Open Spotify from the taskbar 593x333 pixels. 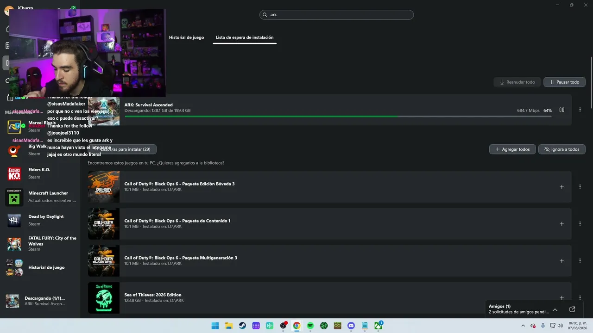tap(310, 326)
